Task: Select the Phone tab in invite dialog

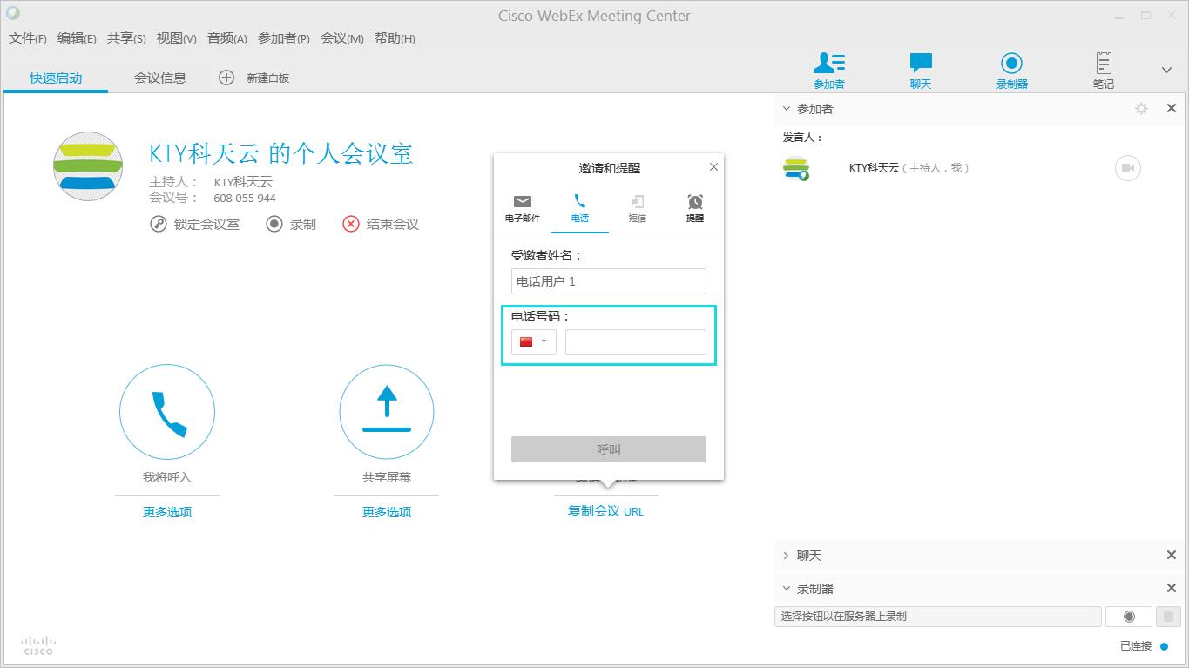Action: click(x=580, y=209)
